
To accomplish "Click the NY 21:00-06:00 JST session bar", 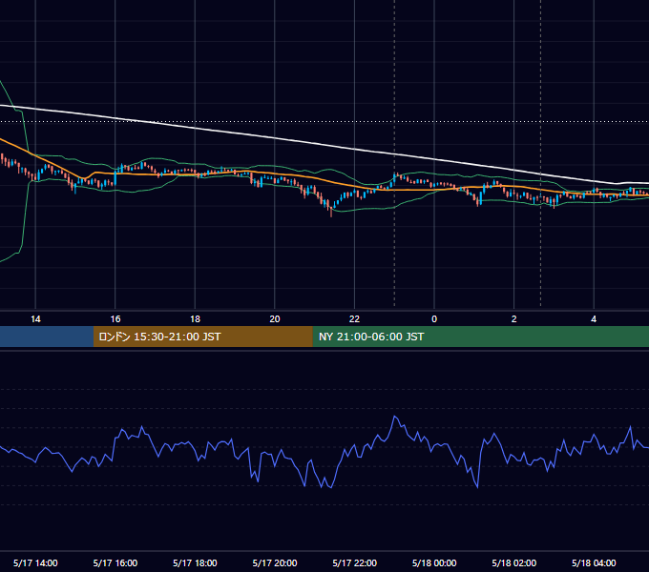I will point(480,337).
